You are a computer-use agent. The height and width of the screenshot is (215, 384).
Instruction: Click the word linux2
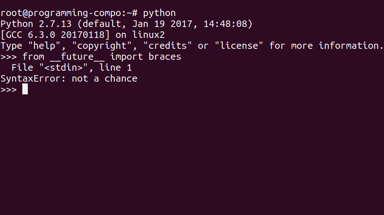[x=148, y=35]
